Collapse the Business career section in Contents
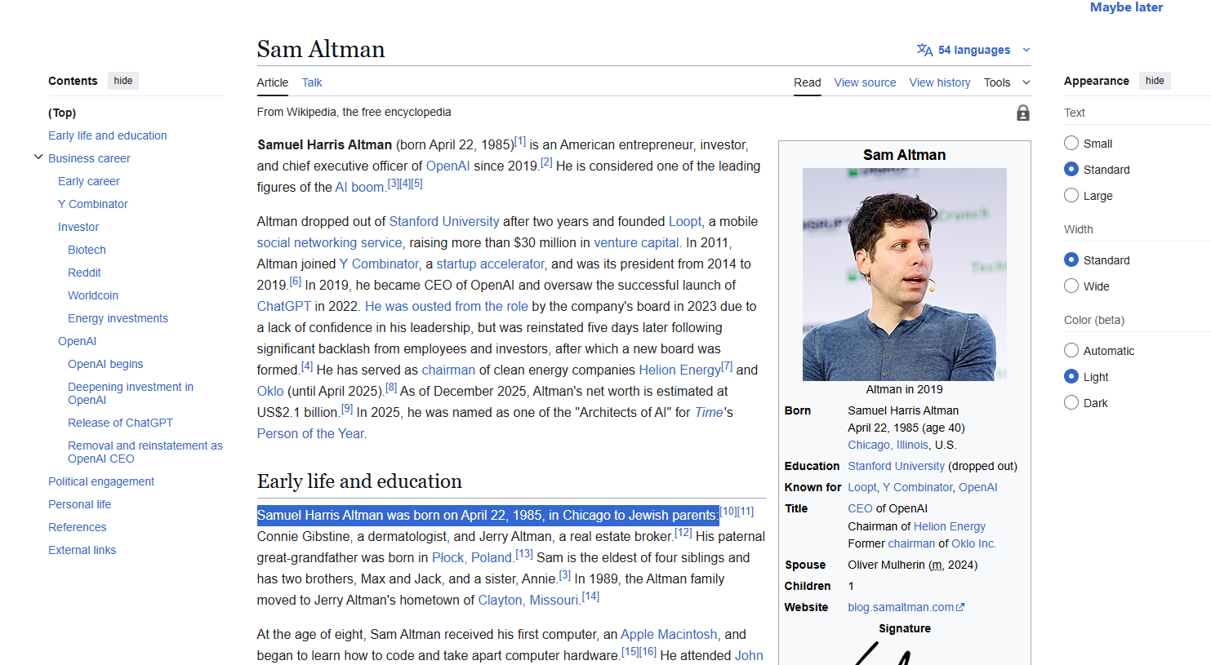The height and width of the screenshot is (665, 1211). pyautogui.click(x=38, y=157)
